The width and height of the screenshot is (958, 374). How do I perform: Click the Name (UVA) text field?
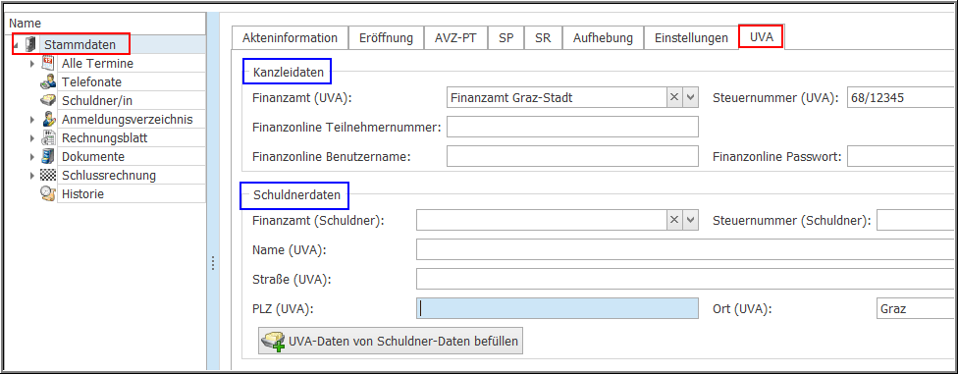686,249
